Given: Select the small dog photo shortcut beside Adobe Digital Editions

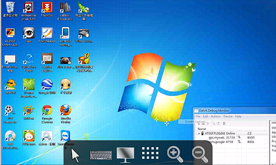Looking at the screenshot, I should (65, 63).
